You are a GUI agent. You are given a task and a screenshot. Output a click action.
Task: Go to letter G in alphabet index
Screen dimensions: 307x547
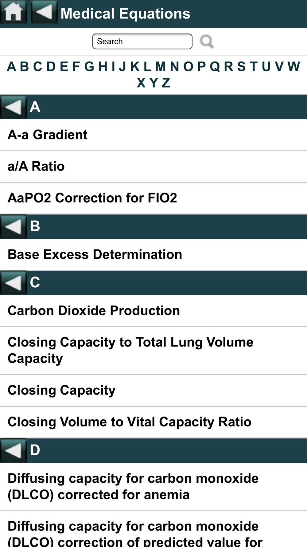[89, 66]
